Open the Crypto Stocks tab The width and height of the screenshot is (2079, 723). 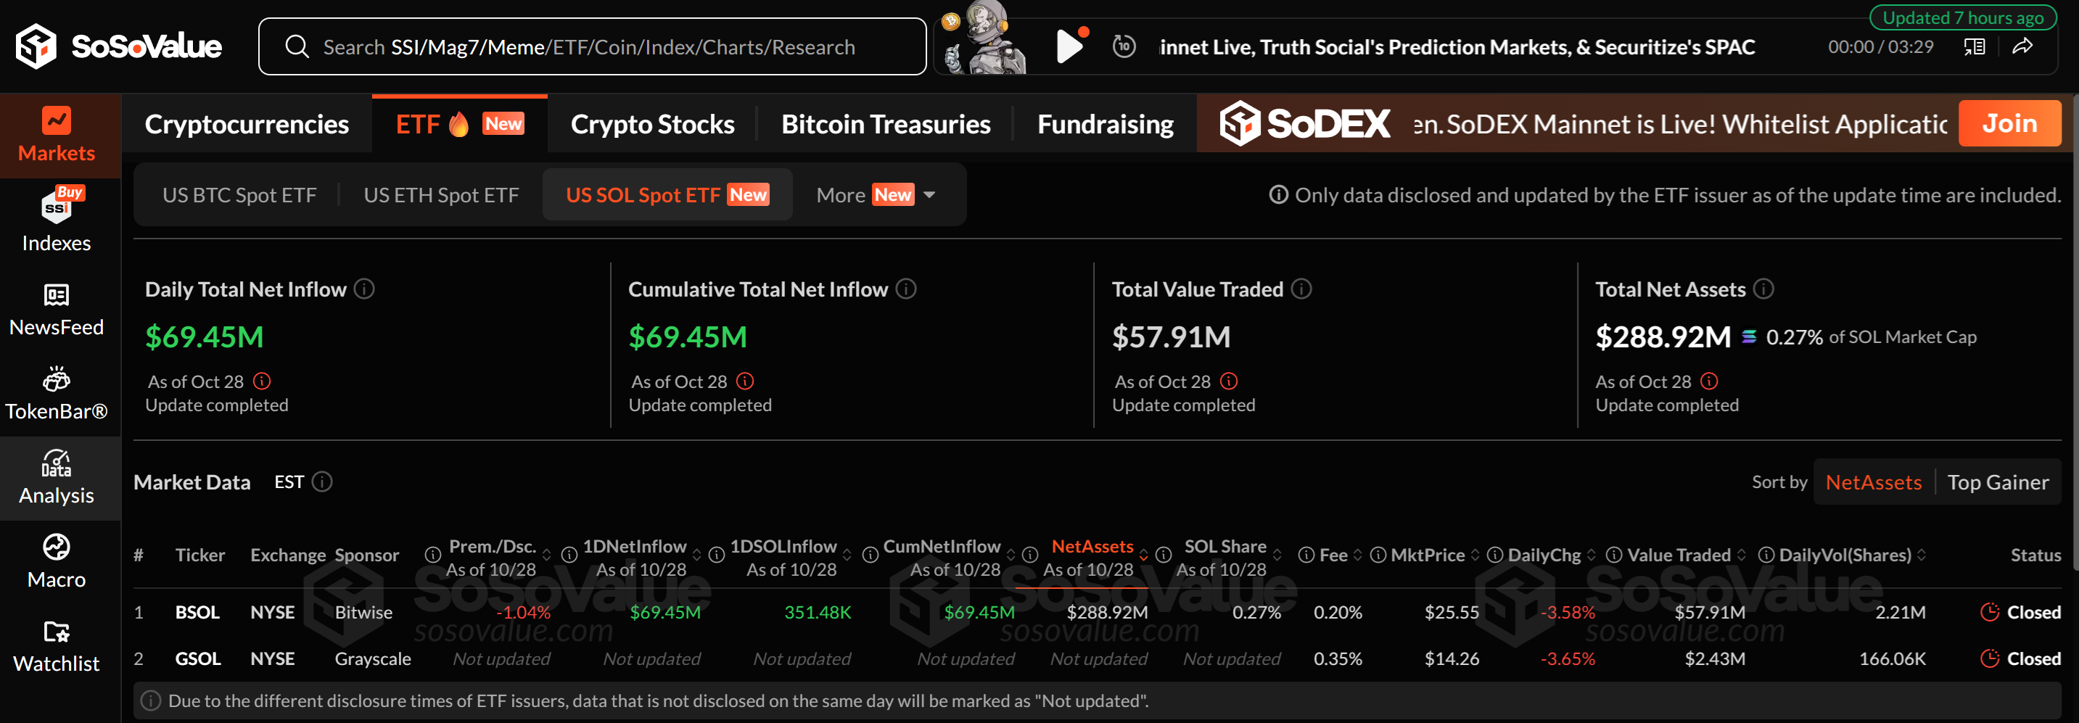(652, 124)
